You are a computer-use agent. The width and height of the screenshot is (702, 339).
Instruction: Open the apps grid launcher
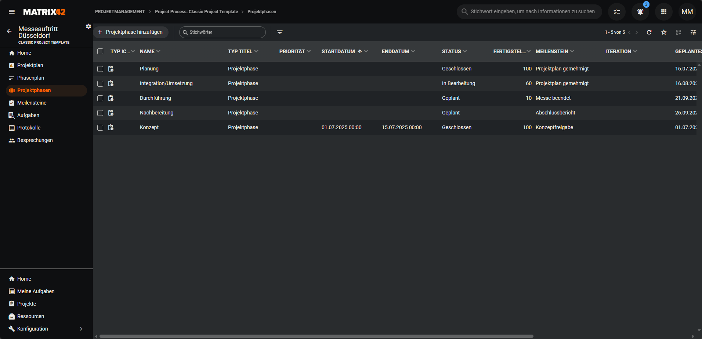(x=663, y=12)
